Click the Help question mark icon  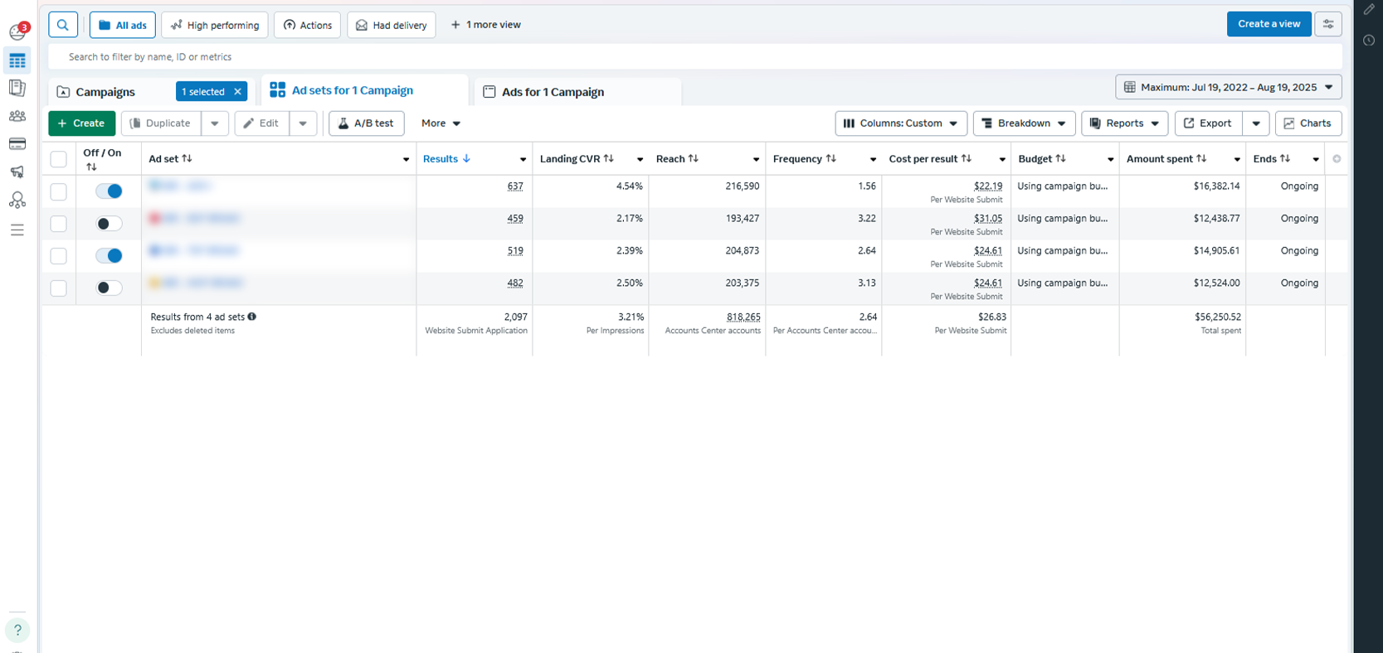click(17, 630)
